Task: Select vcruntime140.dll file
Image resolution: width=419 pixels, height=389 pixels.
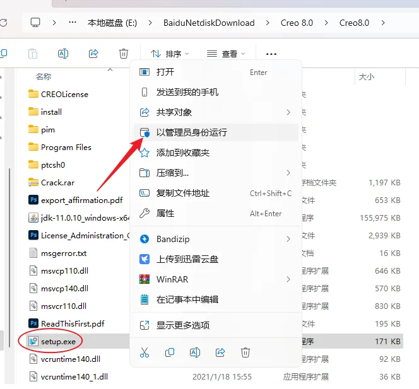Action: (x=71, y=359)
